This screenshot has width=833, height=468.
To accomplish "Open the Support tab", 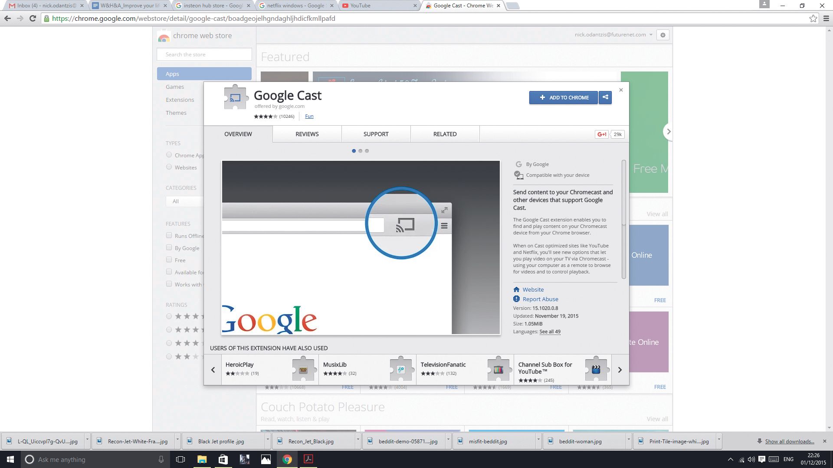I will (376, 134).
